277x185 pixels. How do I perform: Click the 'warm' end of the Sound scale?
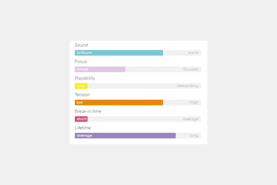(193, 53)
